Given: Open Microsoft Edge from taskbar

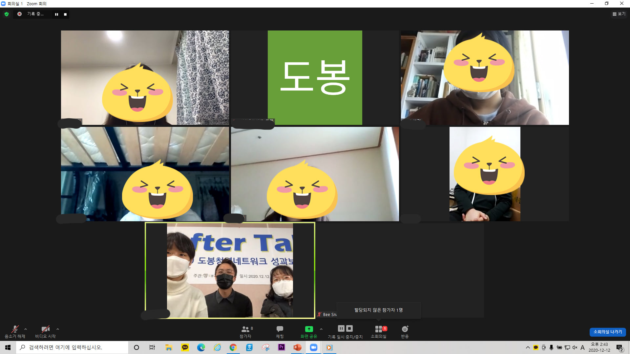Looking at the screenshot, I should [201, 347].
